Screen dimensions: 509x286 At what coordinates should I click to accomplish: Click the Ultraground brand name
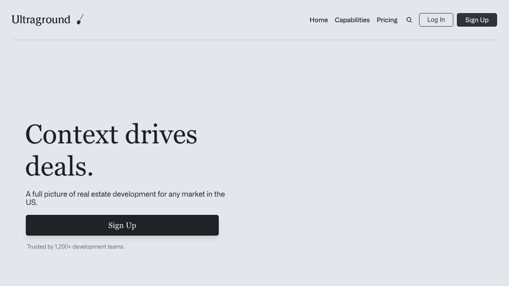click(41, 19)
